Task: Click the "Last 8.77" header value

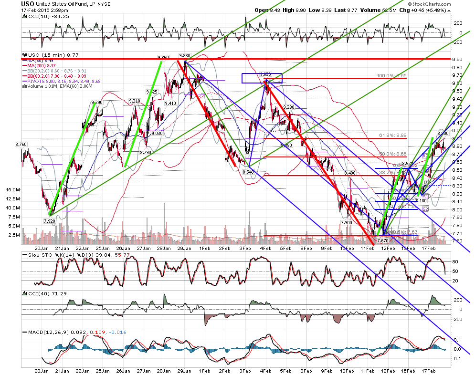Action: (x=346, y=10)
